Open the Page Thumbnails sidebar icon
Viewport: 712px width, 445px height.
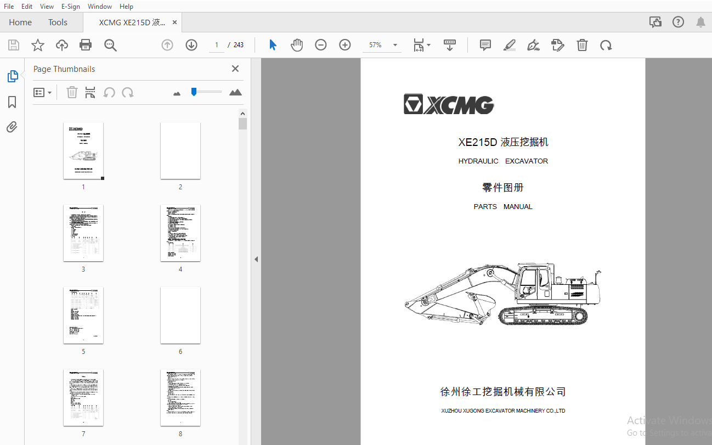tap(12, 76)
